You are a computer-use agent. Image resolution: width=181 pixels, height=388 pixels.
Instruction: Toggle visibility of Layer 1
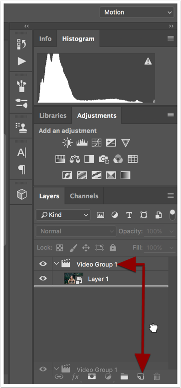43,279
